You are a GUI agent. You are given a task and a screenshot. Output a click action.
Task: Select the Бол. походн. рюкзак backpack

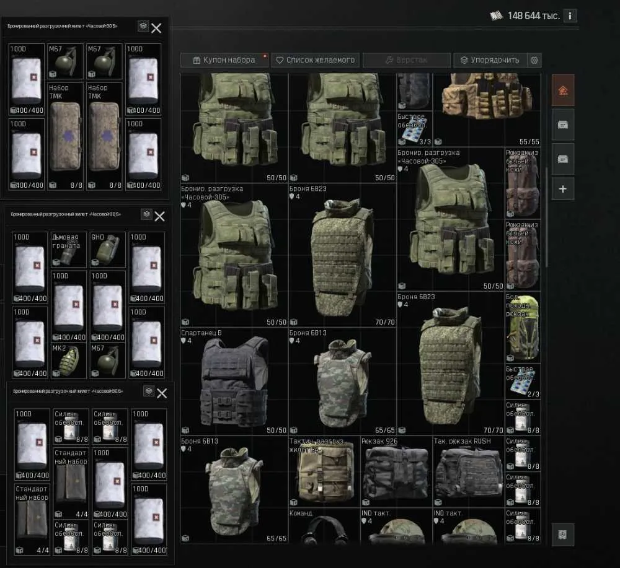pos(523,327)
